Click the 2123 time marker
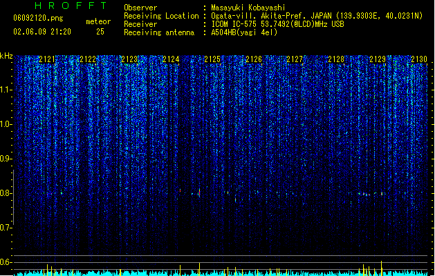This screenshot has width=435, height=276. point(129,59)
